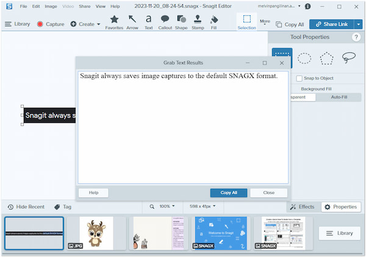Select the Fill bucket tool
This screenshot has width=366, height=257.
click(214, 22)
